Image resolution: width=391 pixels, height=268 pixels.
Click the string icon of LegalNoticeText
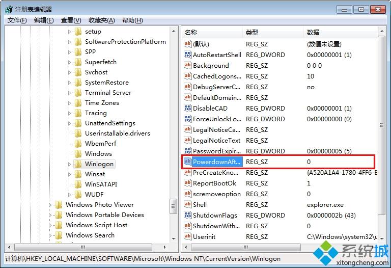click(187, 140)
